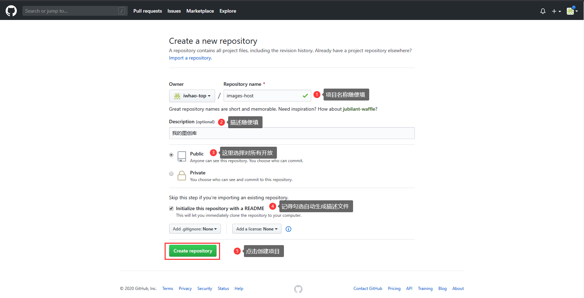584x298 pixels.
Task: Open the About footer link
Action: [458, 289]
